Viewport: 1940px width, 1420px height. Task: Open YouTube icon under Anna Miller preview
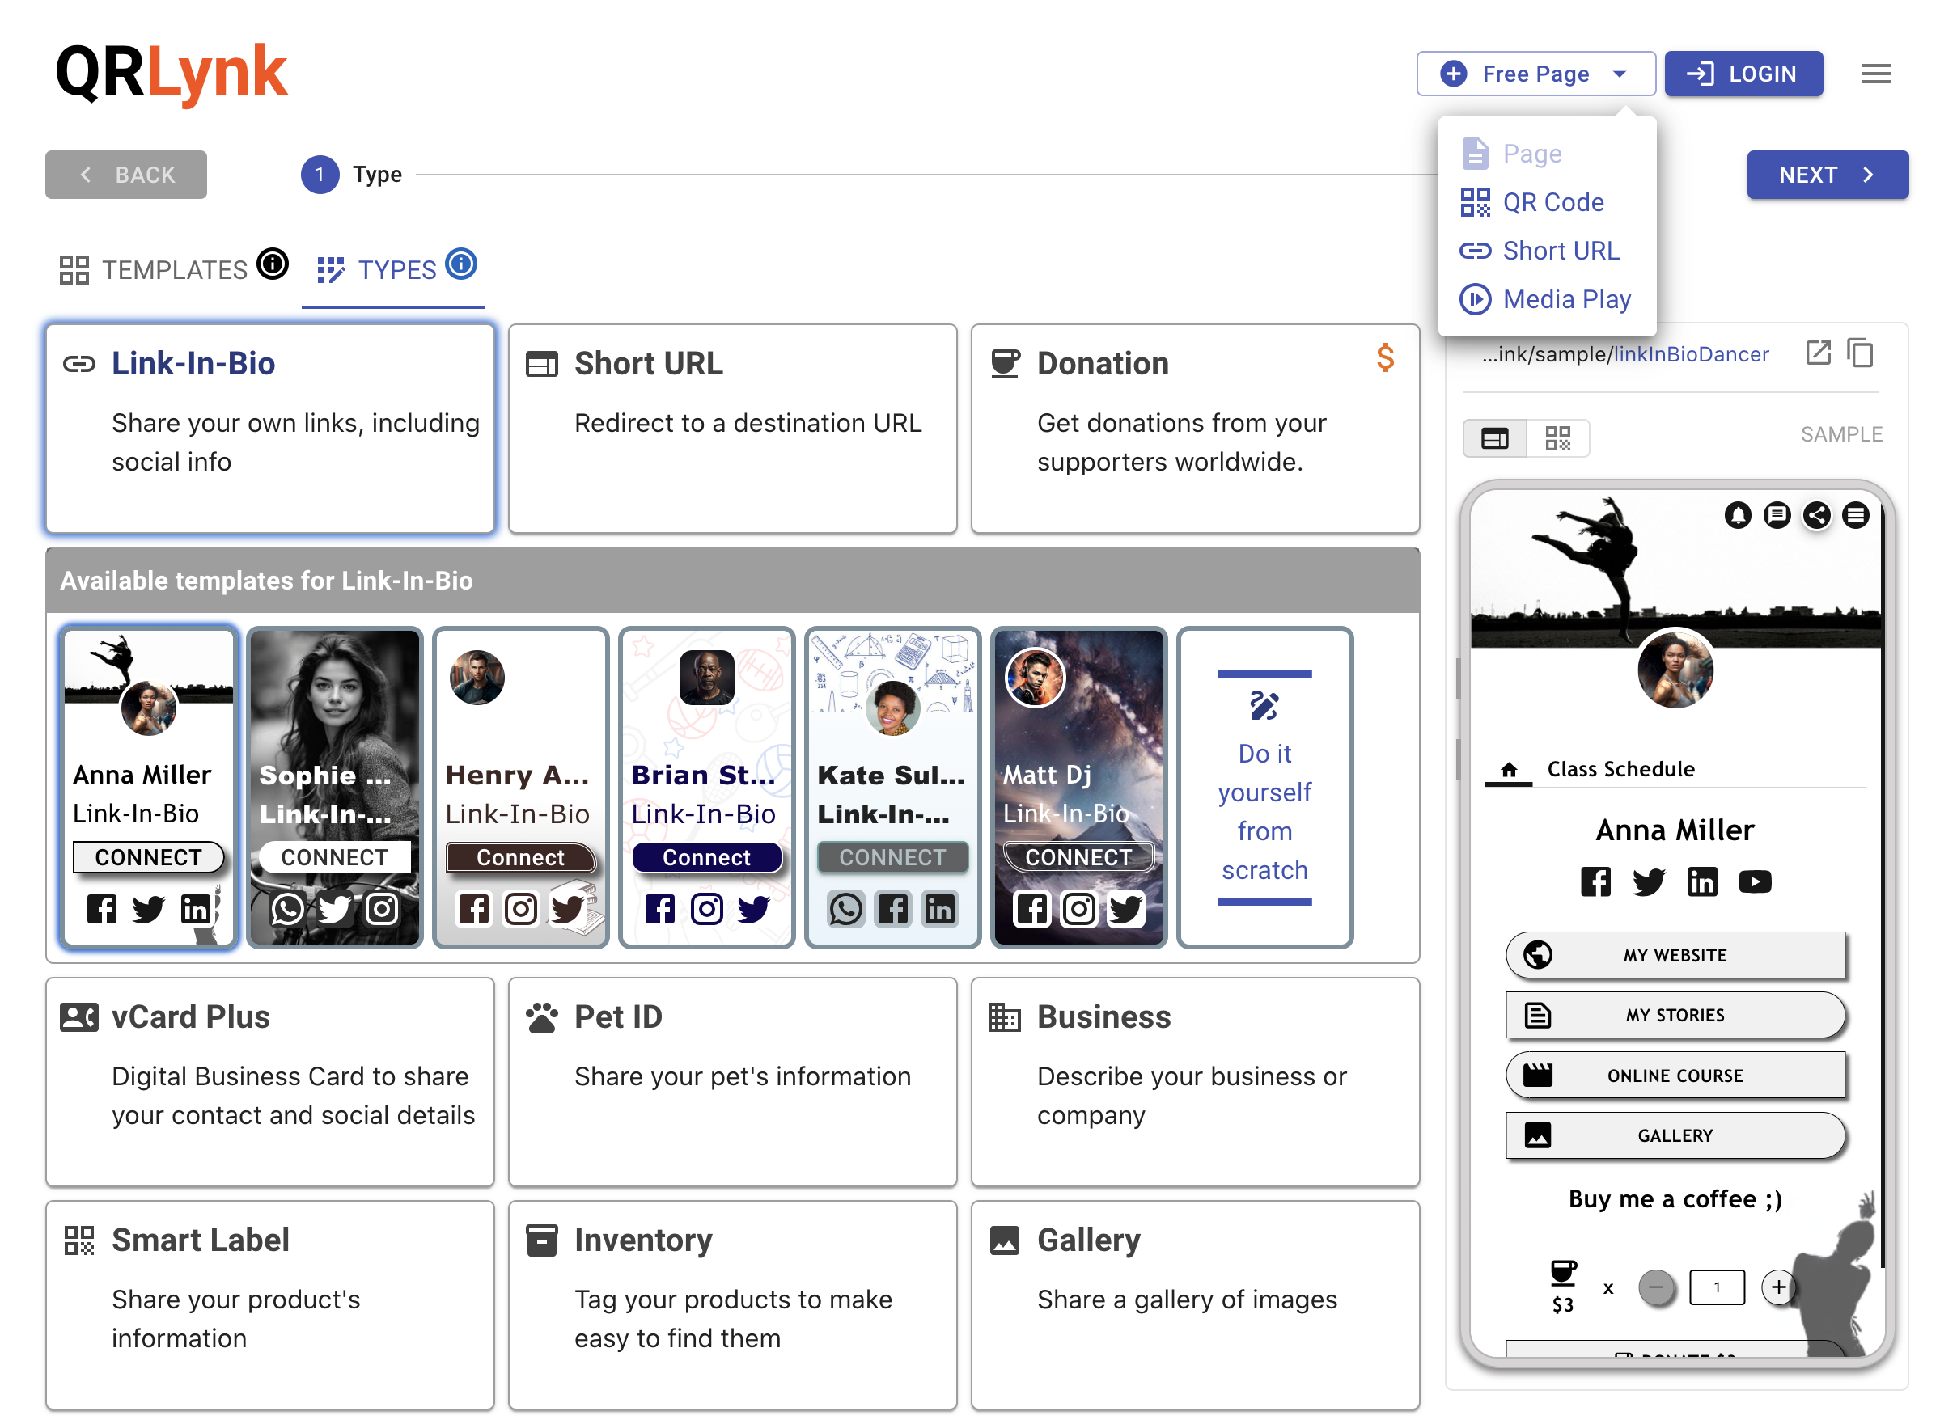(1754, 881)
